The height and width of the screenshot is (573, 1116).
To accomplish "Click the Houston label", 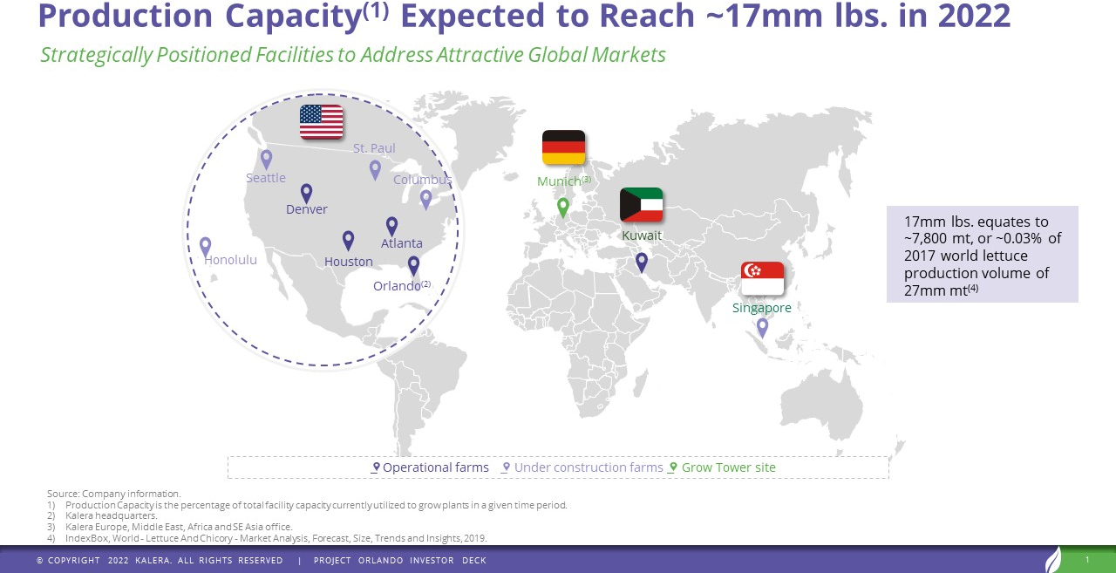I will tap(349, 262).
